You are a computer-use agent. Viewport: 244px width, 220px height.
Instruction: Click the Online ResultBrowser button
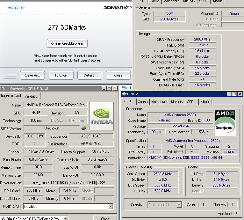coord(67,43)
